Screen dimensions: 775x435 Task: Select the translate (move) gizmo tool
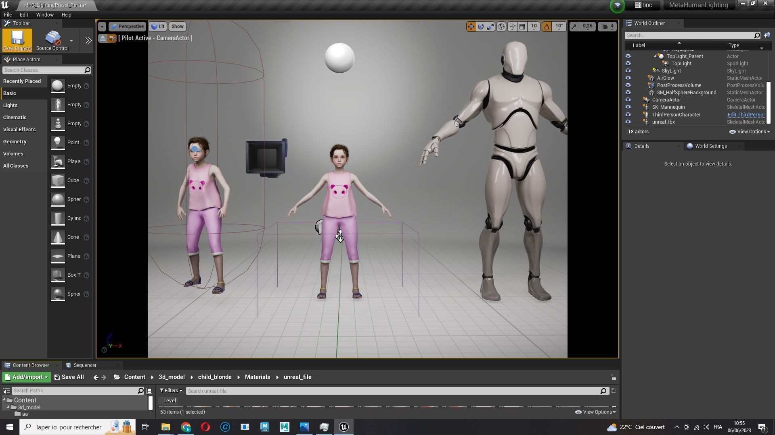pos(471,27)
